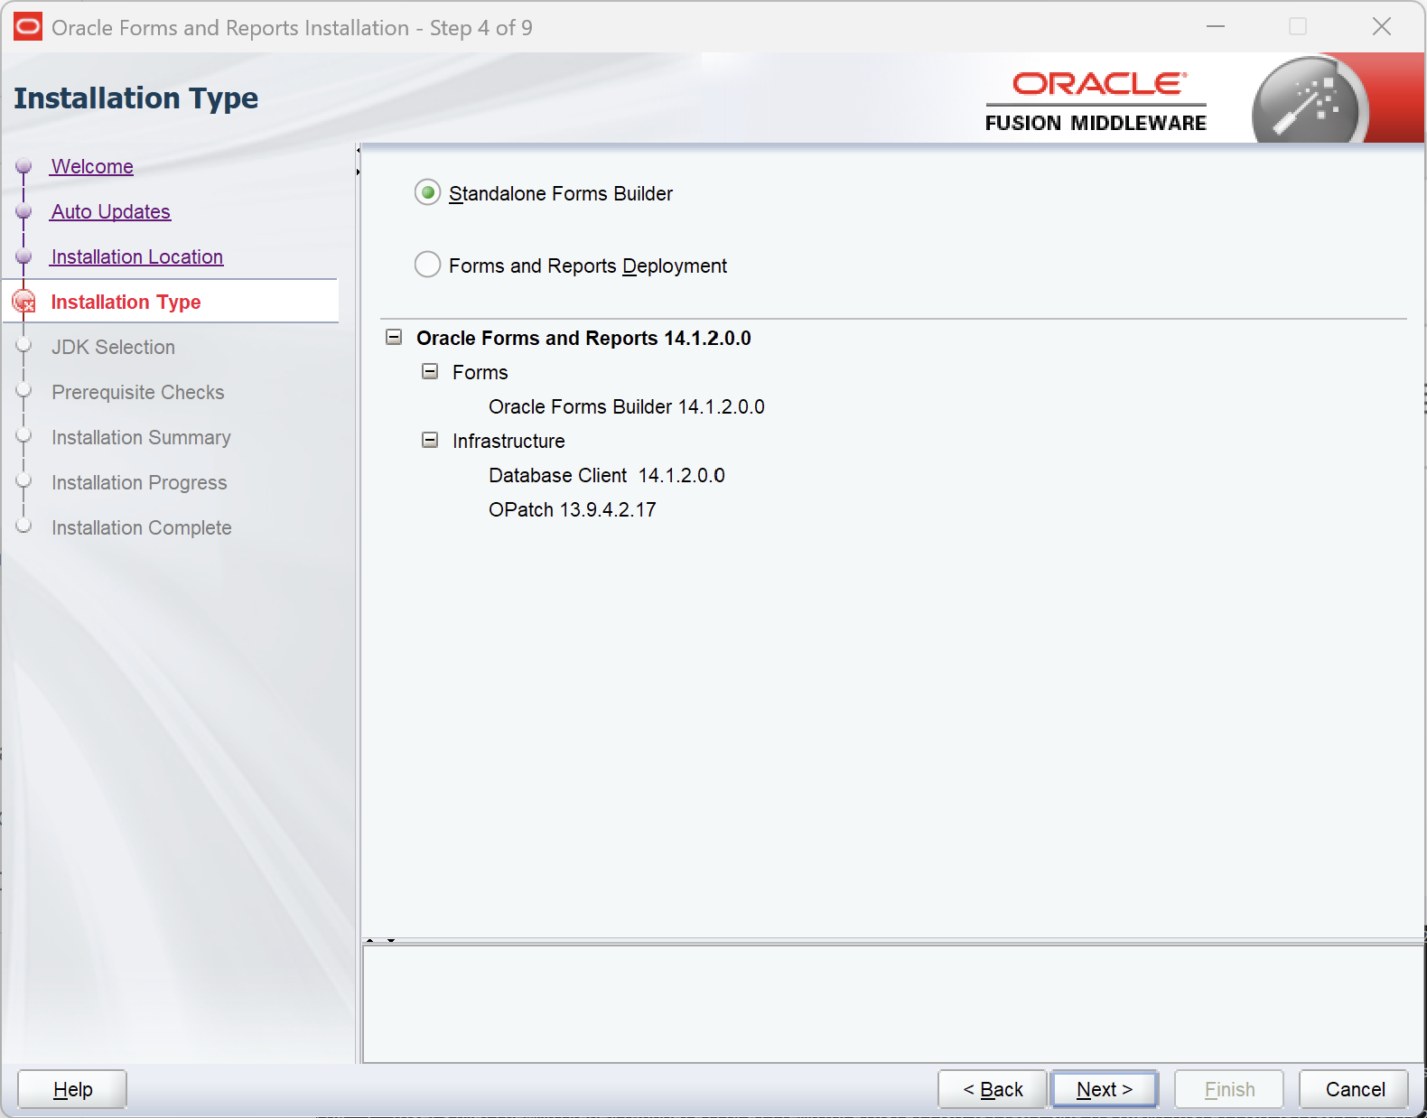
Task: Proceed with the Next button
Action: [x=1105, y=1089]
